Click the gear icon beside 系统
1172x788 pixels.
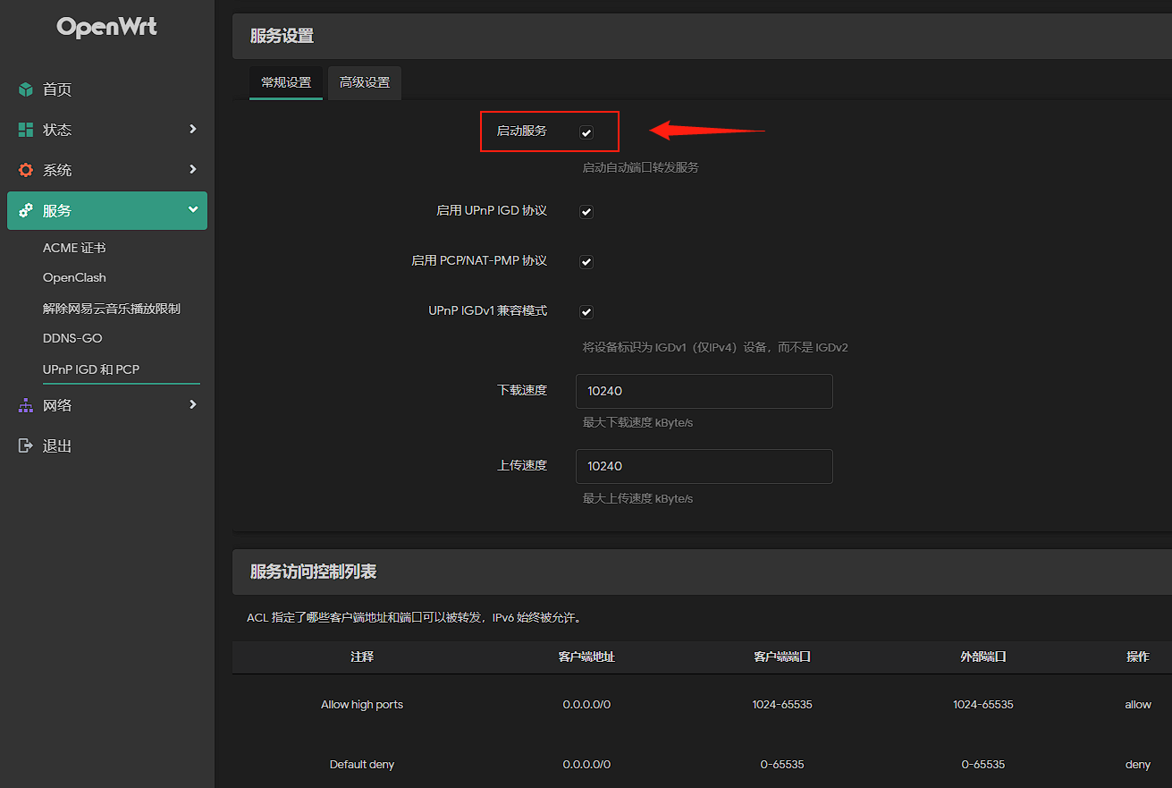[x=26, y=170]
